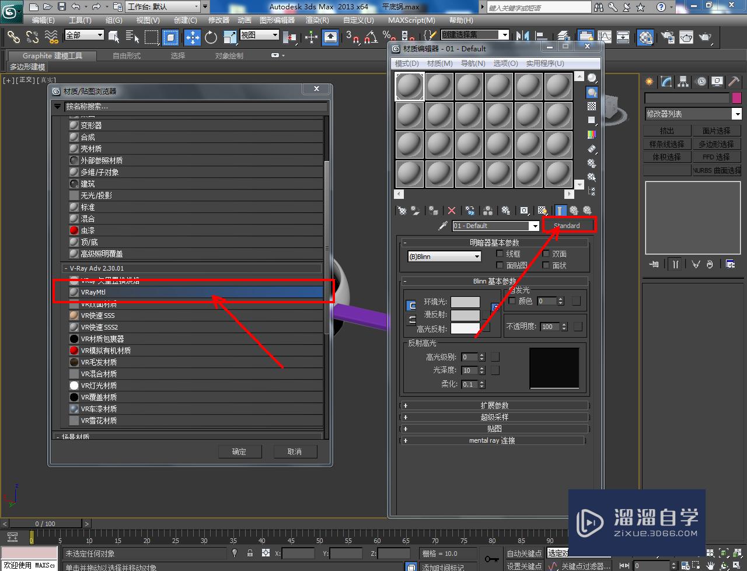Click the Save File floppy icon

coord(62,7)
